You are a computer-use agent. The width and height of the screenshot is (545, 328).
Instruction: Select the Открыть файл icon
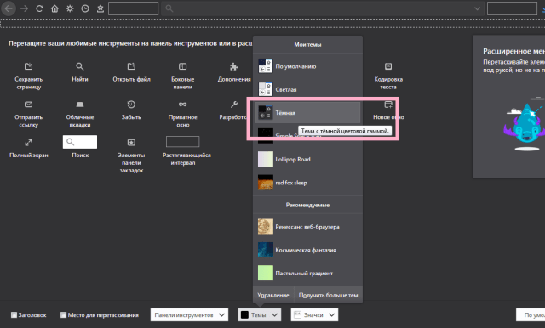point(131,66)
